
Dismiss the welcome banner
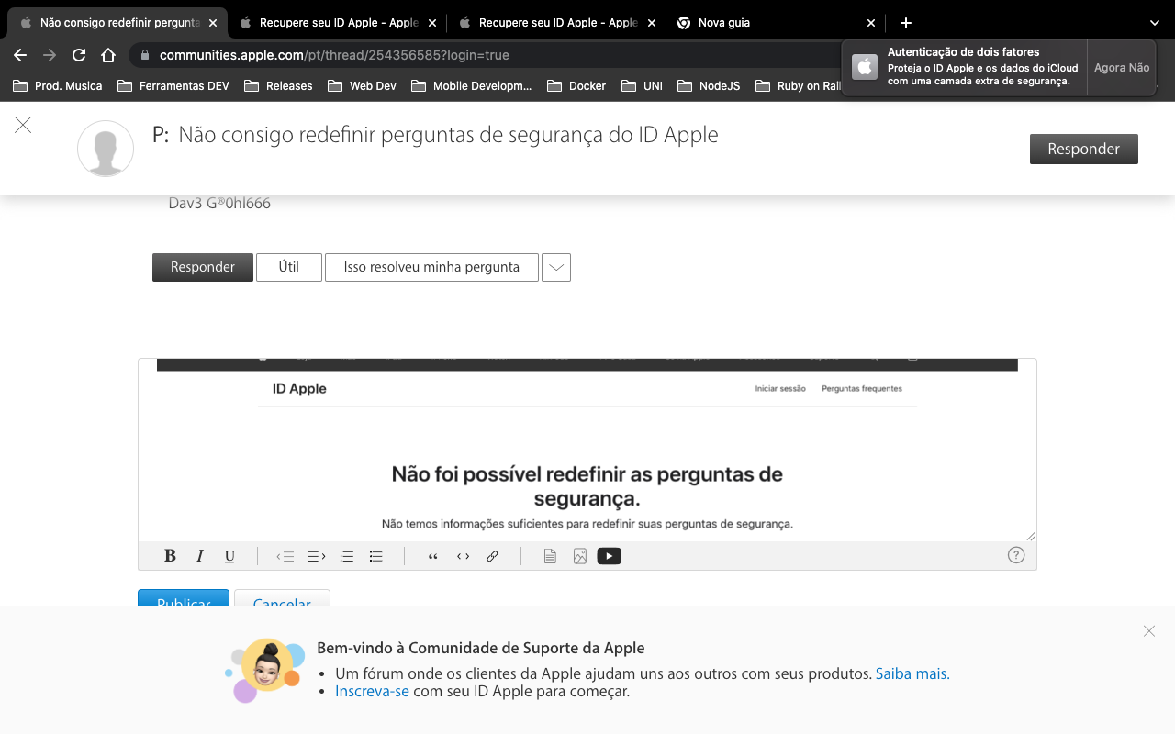point(1149,631)
